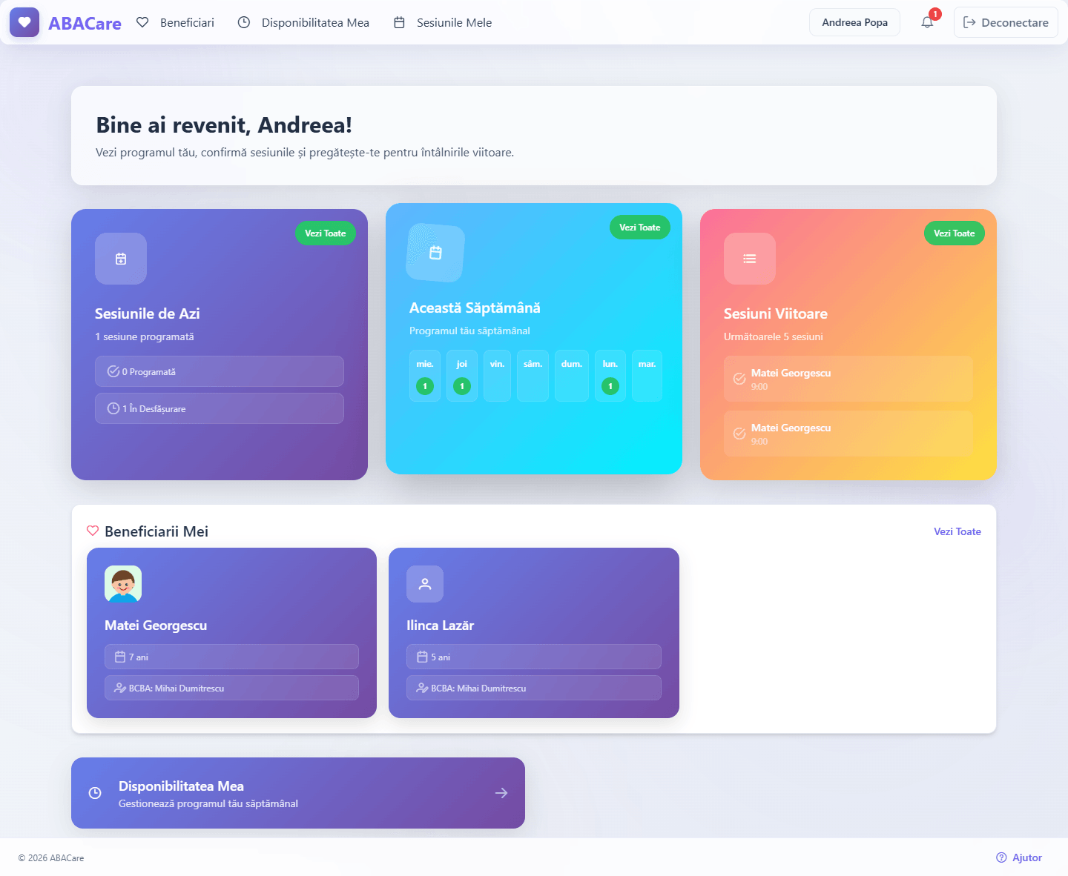Click Vezi Toate on Această Săptămână card
This screenshot has width=1068, height=876.
[x=640, y=227]
